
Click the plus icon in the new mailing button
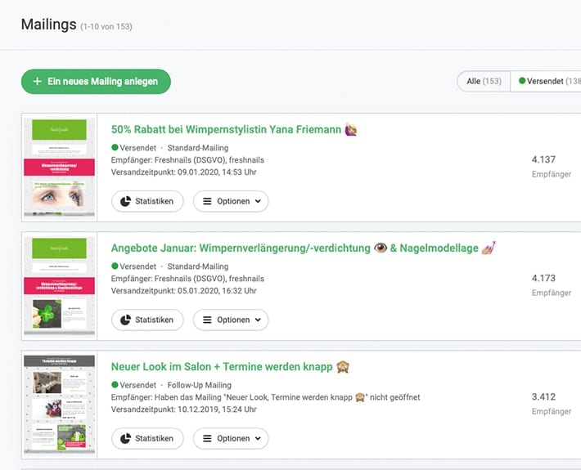(x=37, y=82)
